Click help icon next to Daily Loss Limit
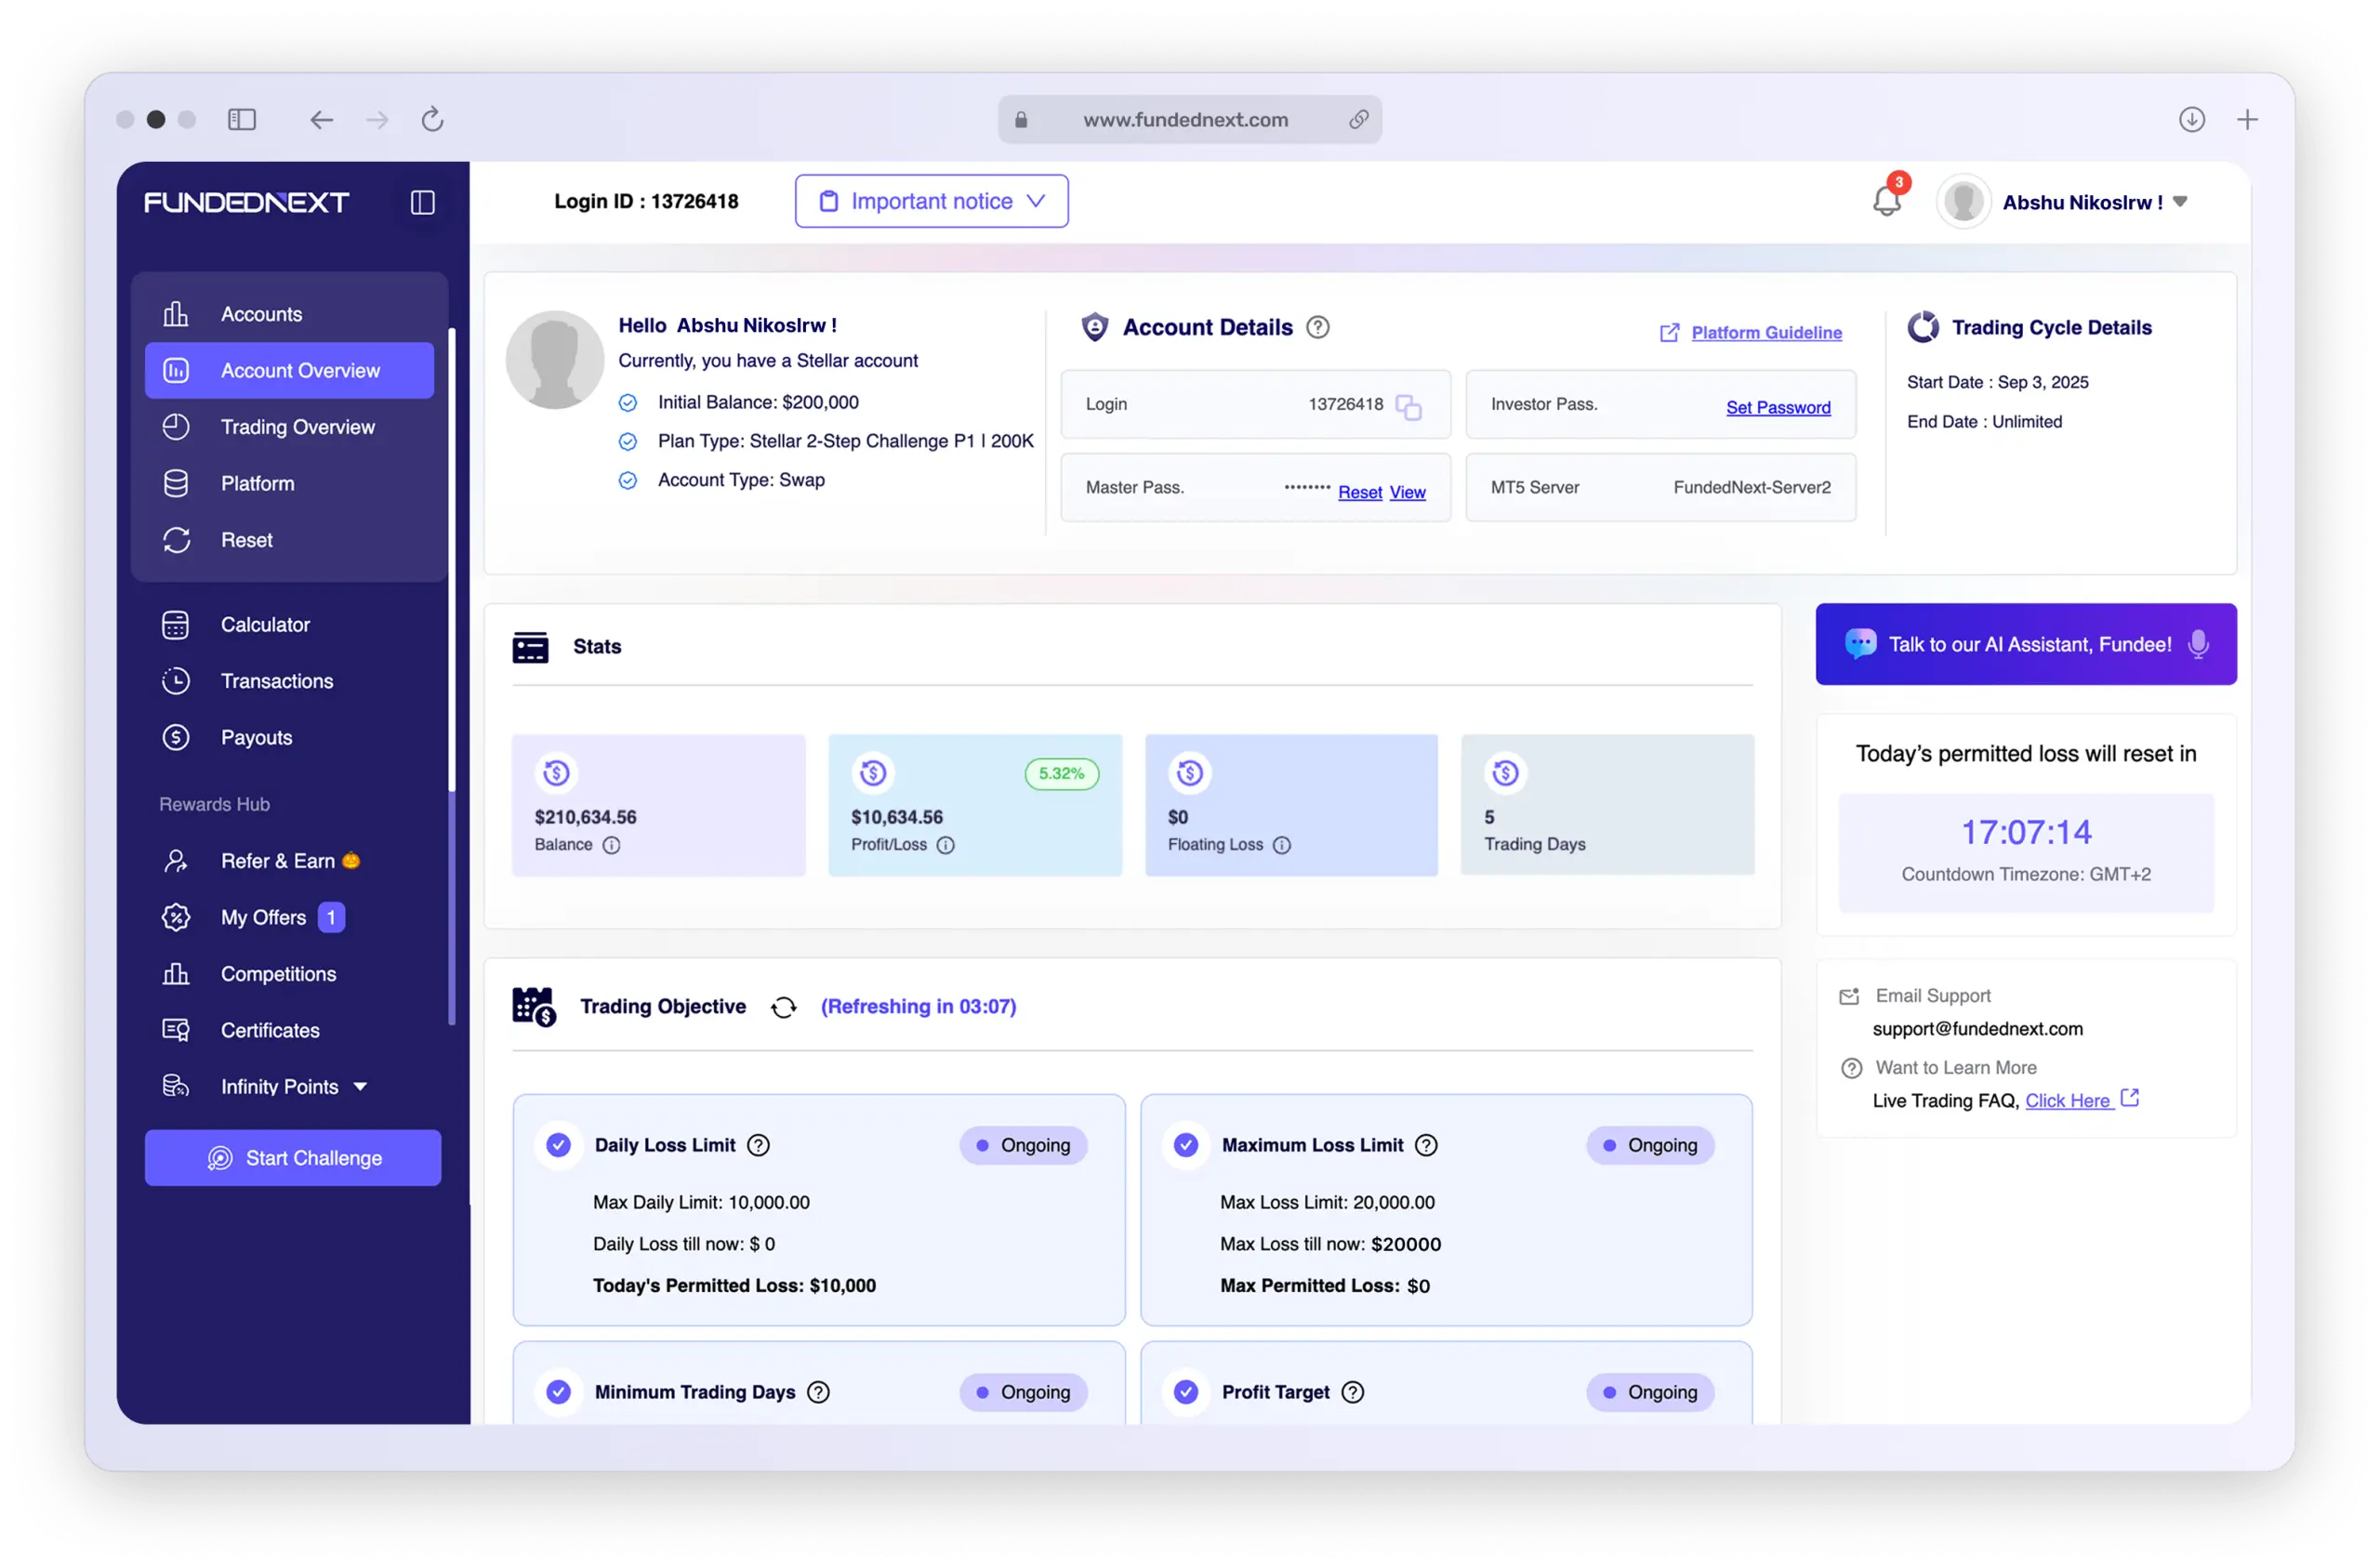Image resolution: width=2380 pixels, height=1568 pixels. (x=759, y=1145)
